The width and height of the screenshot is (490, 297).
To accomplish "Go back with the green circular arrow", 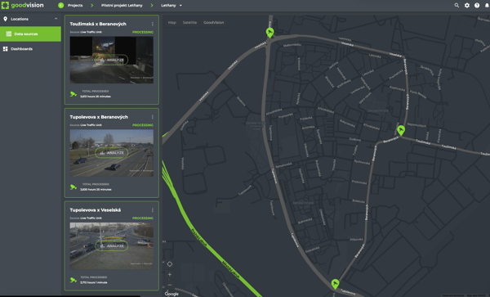I will point(61,6).
